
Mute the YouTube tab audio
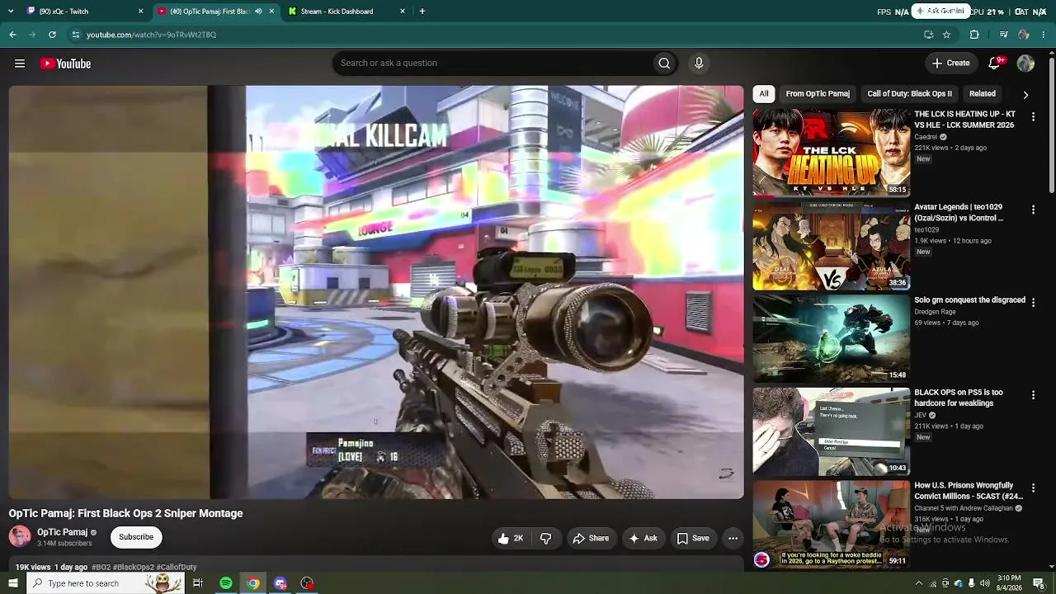tap(258, 12)
